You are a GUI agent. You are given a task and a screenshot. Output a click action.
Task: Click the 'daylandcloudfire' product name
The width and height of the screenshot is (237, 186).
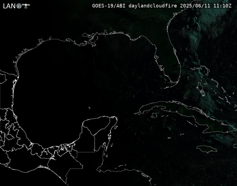[x=153, y=6]
